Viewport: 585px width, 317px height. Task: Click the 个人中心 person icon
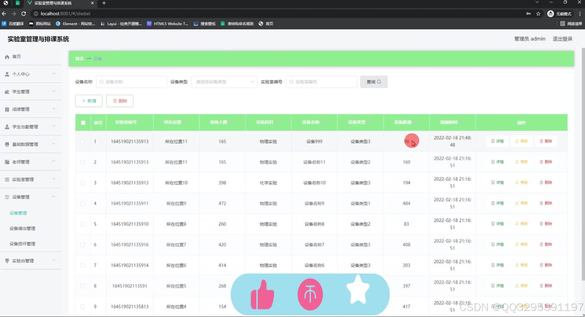click(7, 74)
